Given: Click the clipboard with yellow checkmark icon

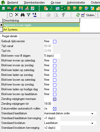Looking at the screenshot, I should pos(81,8).
